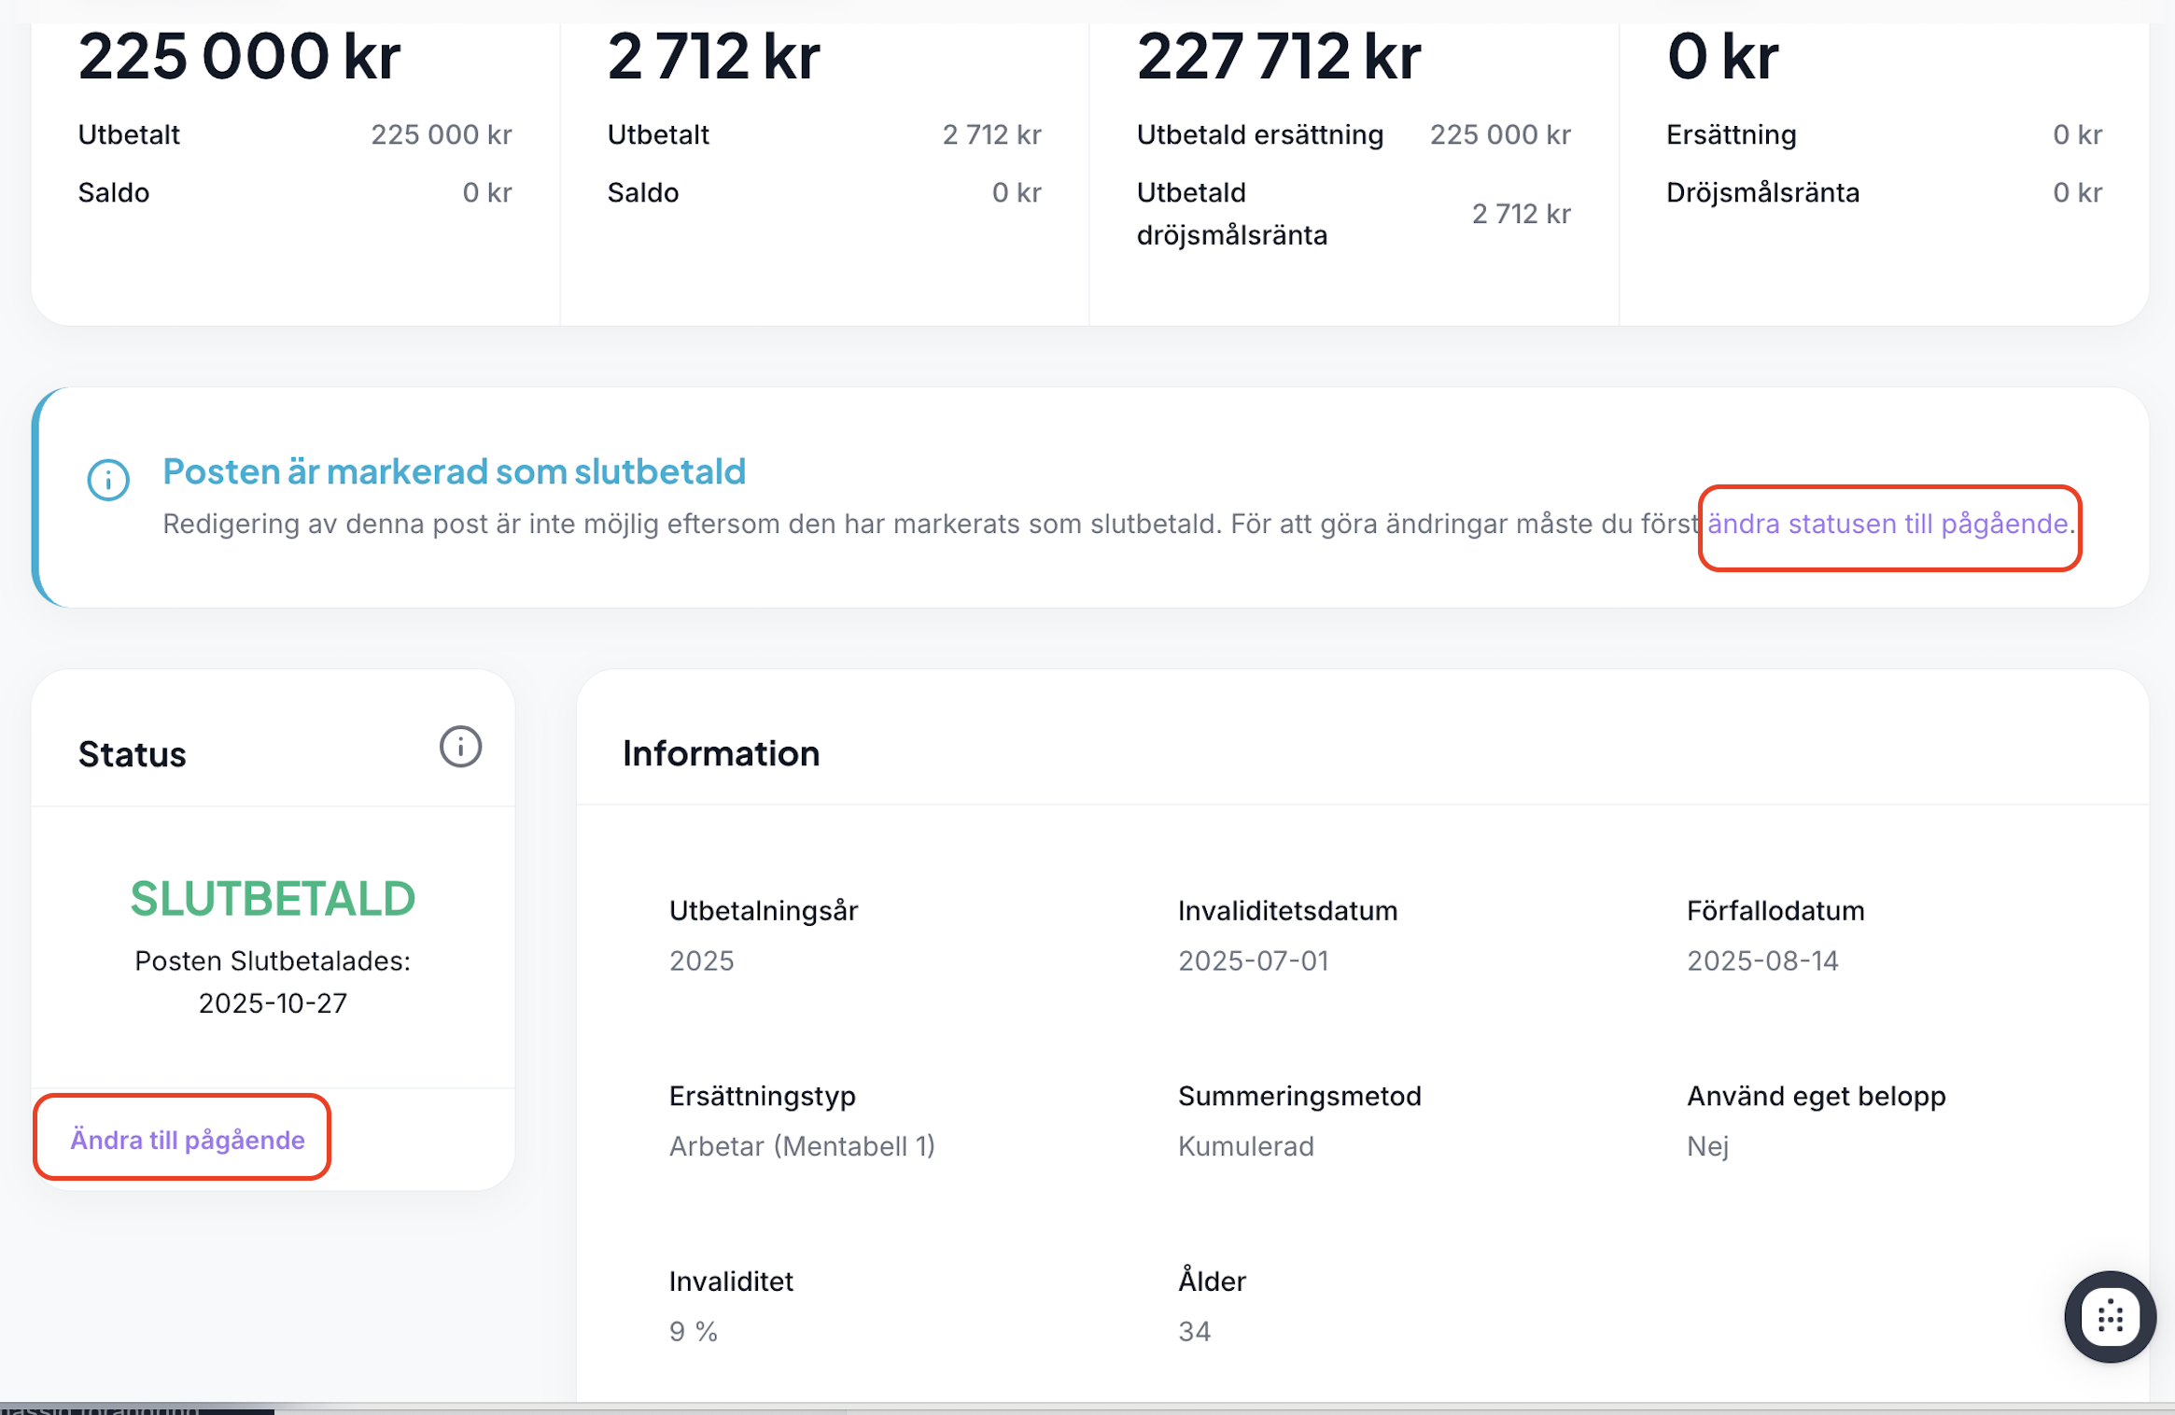Click the 'Utbetald dröjsmålsränta' label
This screenshot has width=2175, height=1415.
[1231, 214]
